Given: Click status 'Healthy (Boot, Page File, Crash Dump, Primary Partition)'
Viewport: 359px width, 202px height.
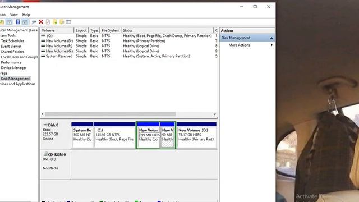Looking at the screenshot, I should pos(167,36).
